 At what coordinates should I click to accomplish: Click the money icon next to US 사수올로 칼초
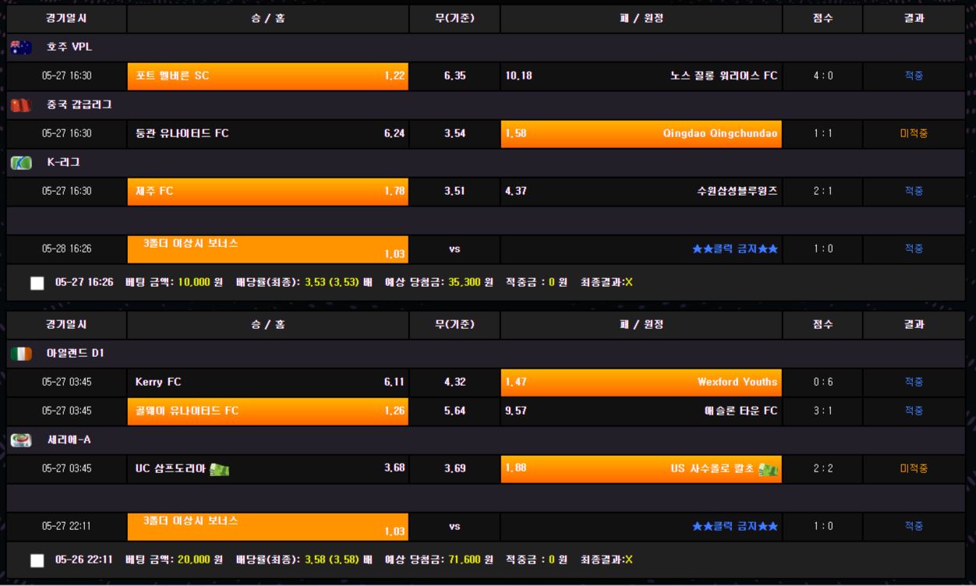[x=768, y=469]
